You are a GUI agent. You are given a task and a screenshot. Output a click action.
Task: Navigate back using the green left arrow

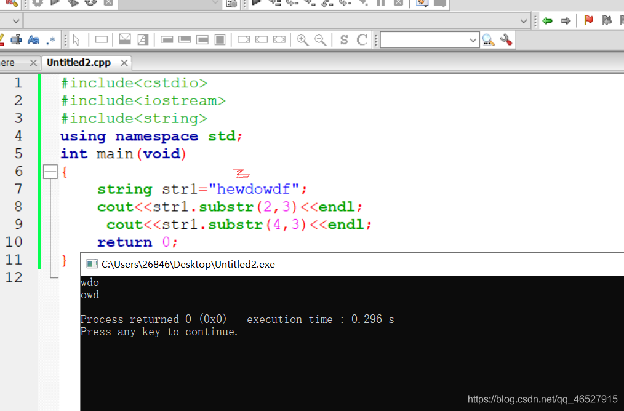[547, 20]
